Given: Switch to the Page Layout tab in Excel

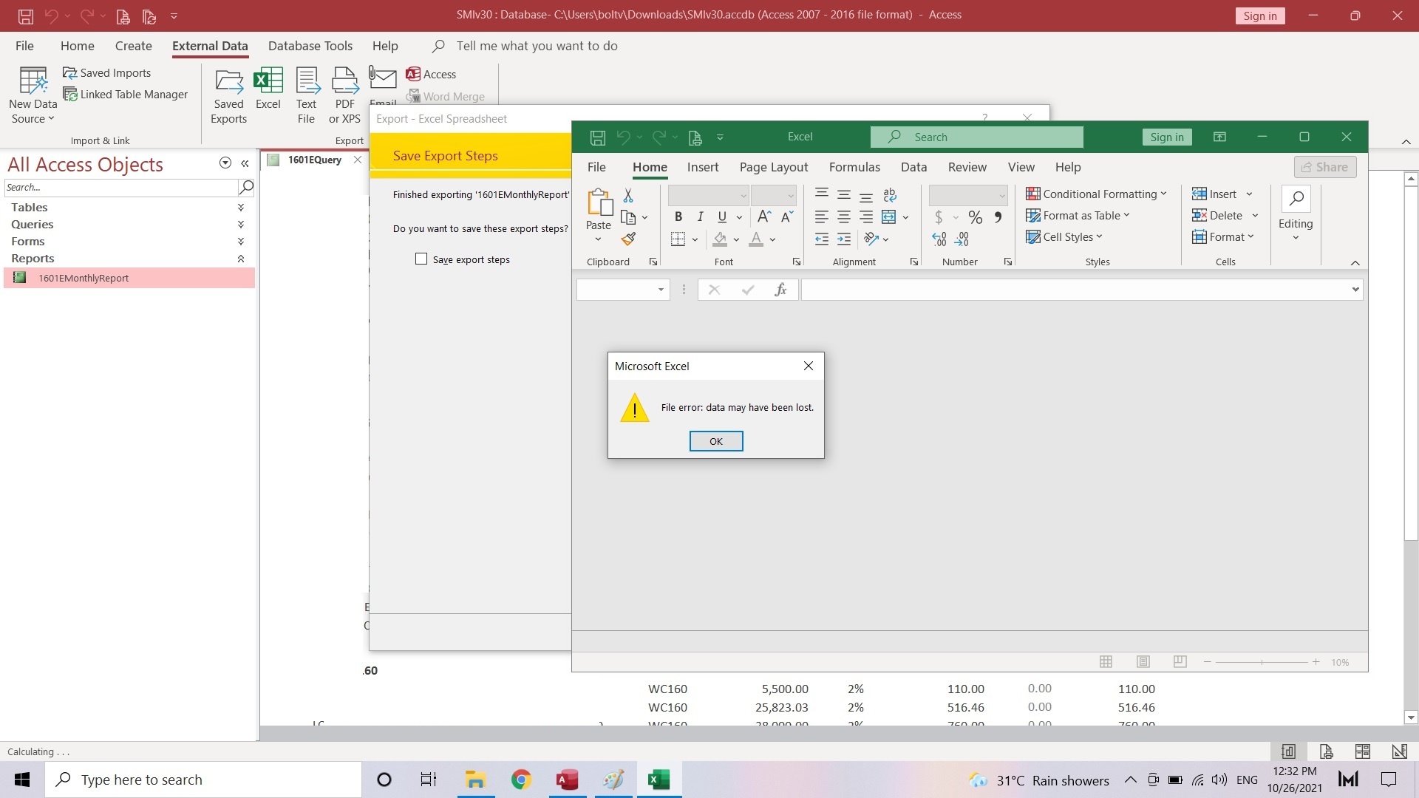Looking at the screenshot, I should (773, 167).
